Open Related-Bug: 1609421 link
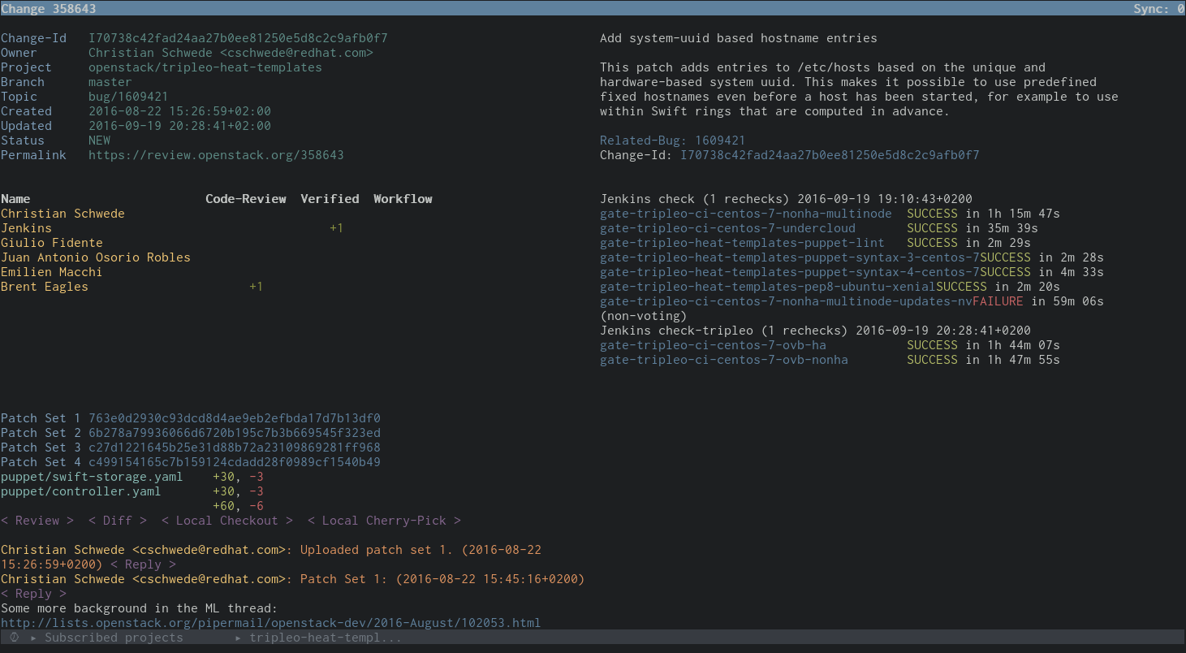Image resolution: width=1186 pixels, height=653 pixels. (x=672, y=141)
